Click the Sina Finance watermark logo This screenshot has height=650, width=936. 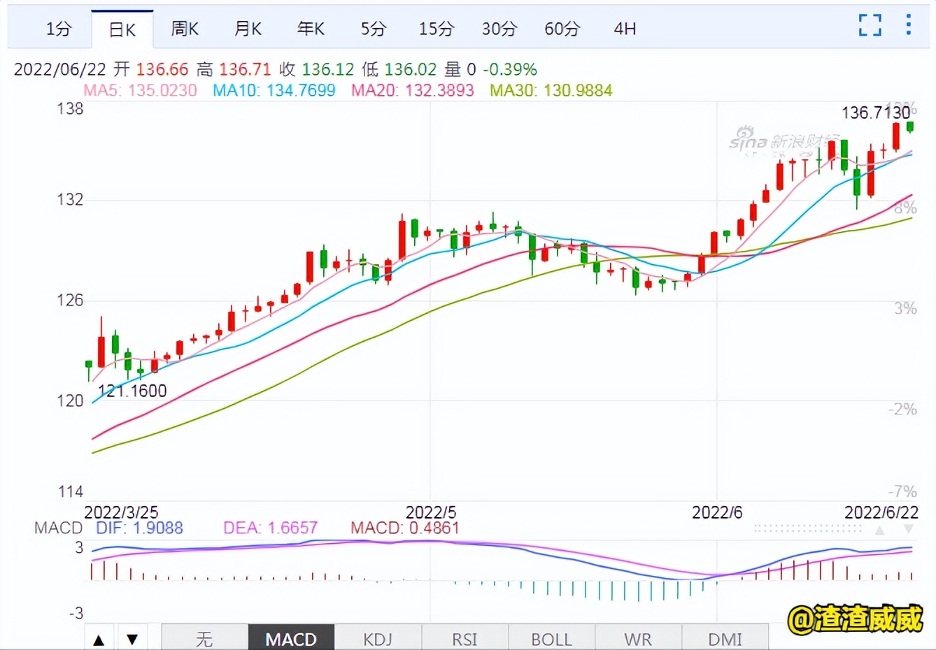783,140
